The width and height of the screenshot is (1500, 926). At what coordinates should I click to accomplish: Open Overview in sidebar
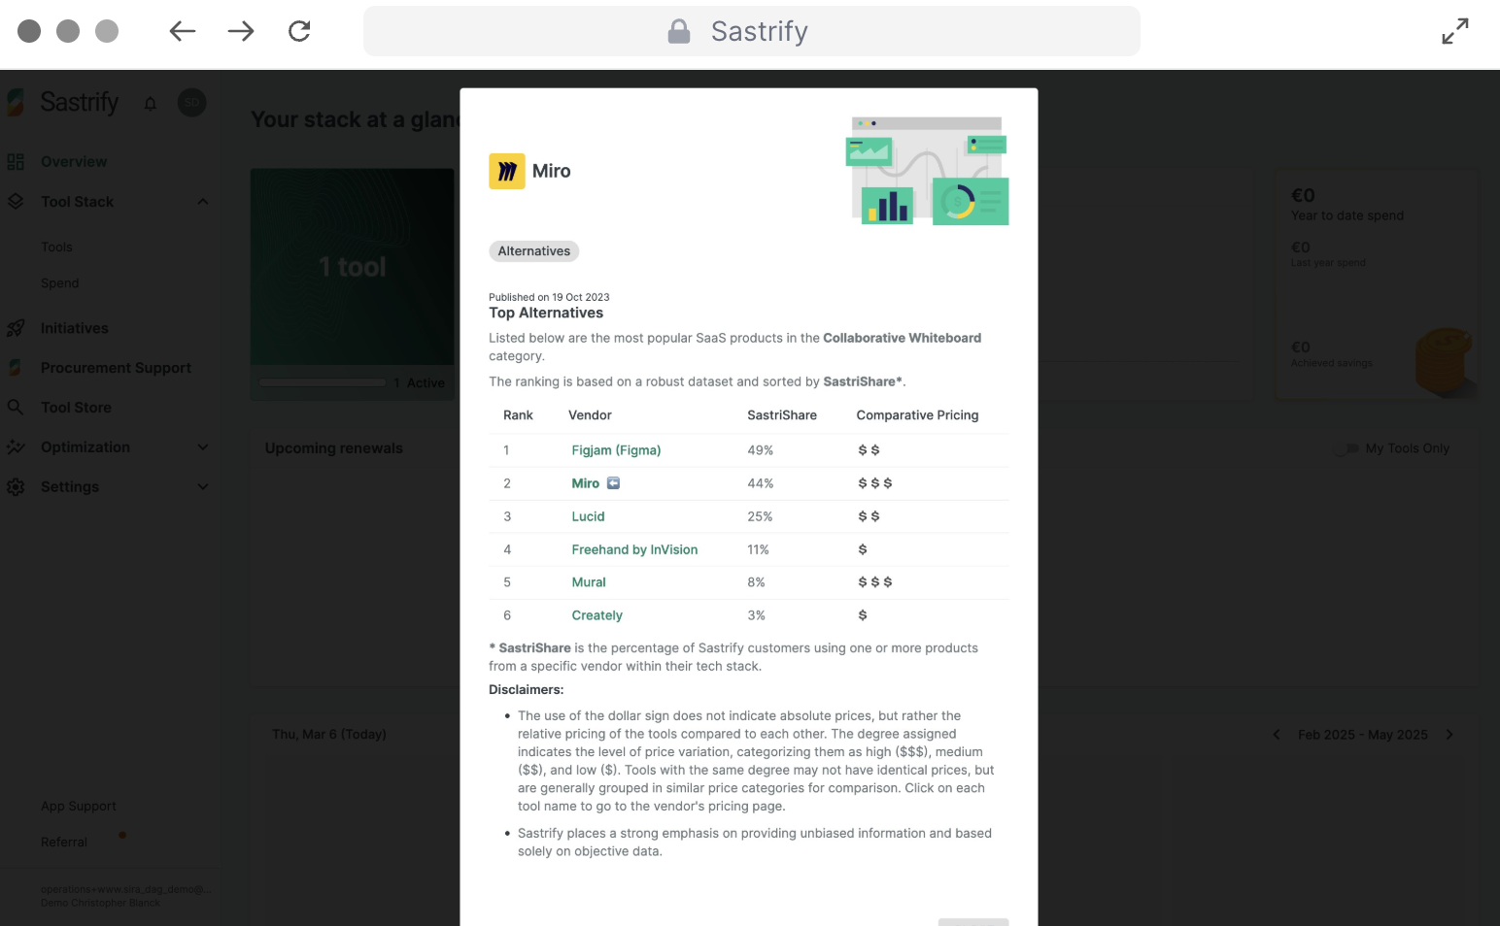(x=74, y=162)
